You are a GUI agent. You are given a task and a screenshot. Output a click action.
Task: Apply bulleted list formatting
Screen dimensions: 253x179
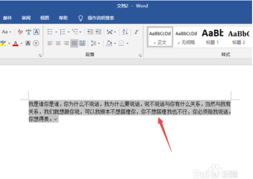[50, 32]
